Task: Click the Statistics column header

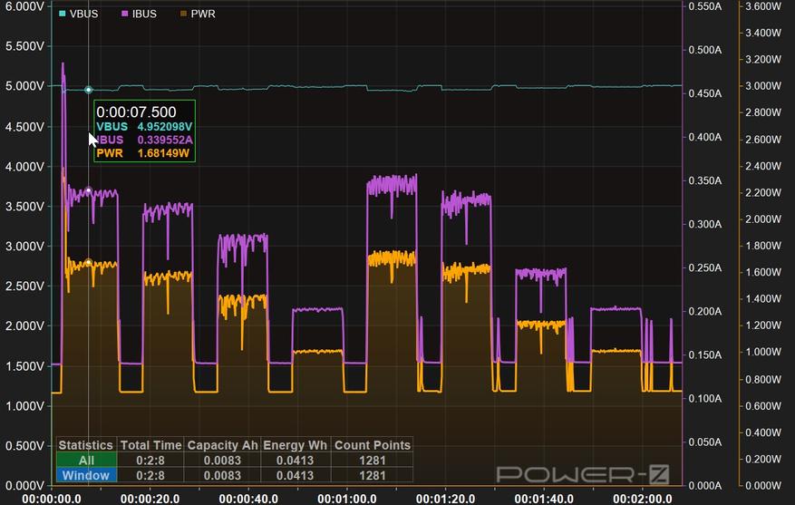Action: point(86,445)
